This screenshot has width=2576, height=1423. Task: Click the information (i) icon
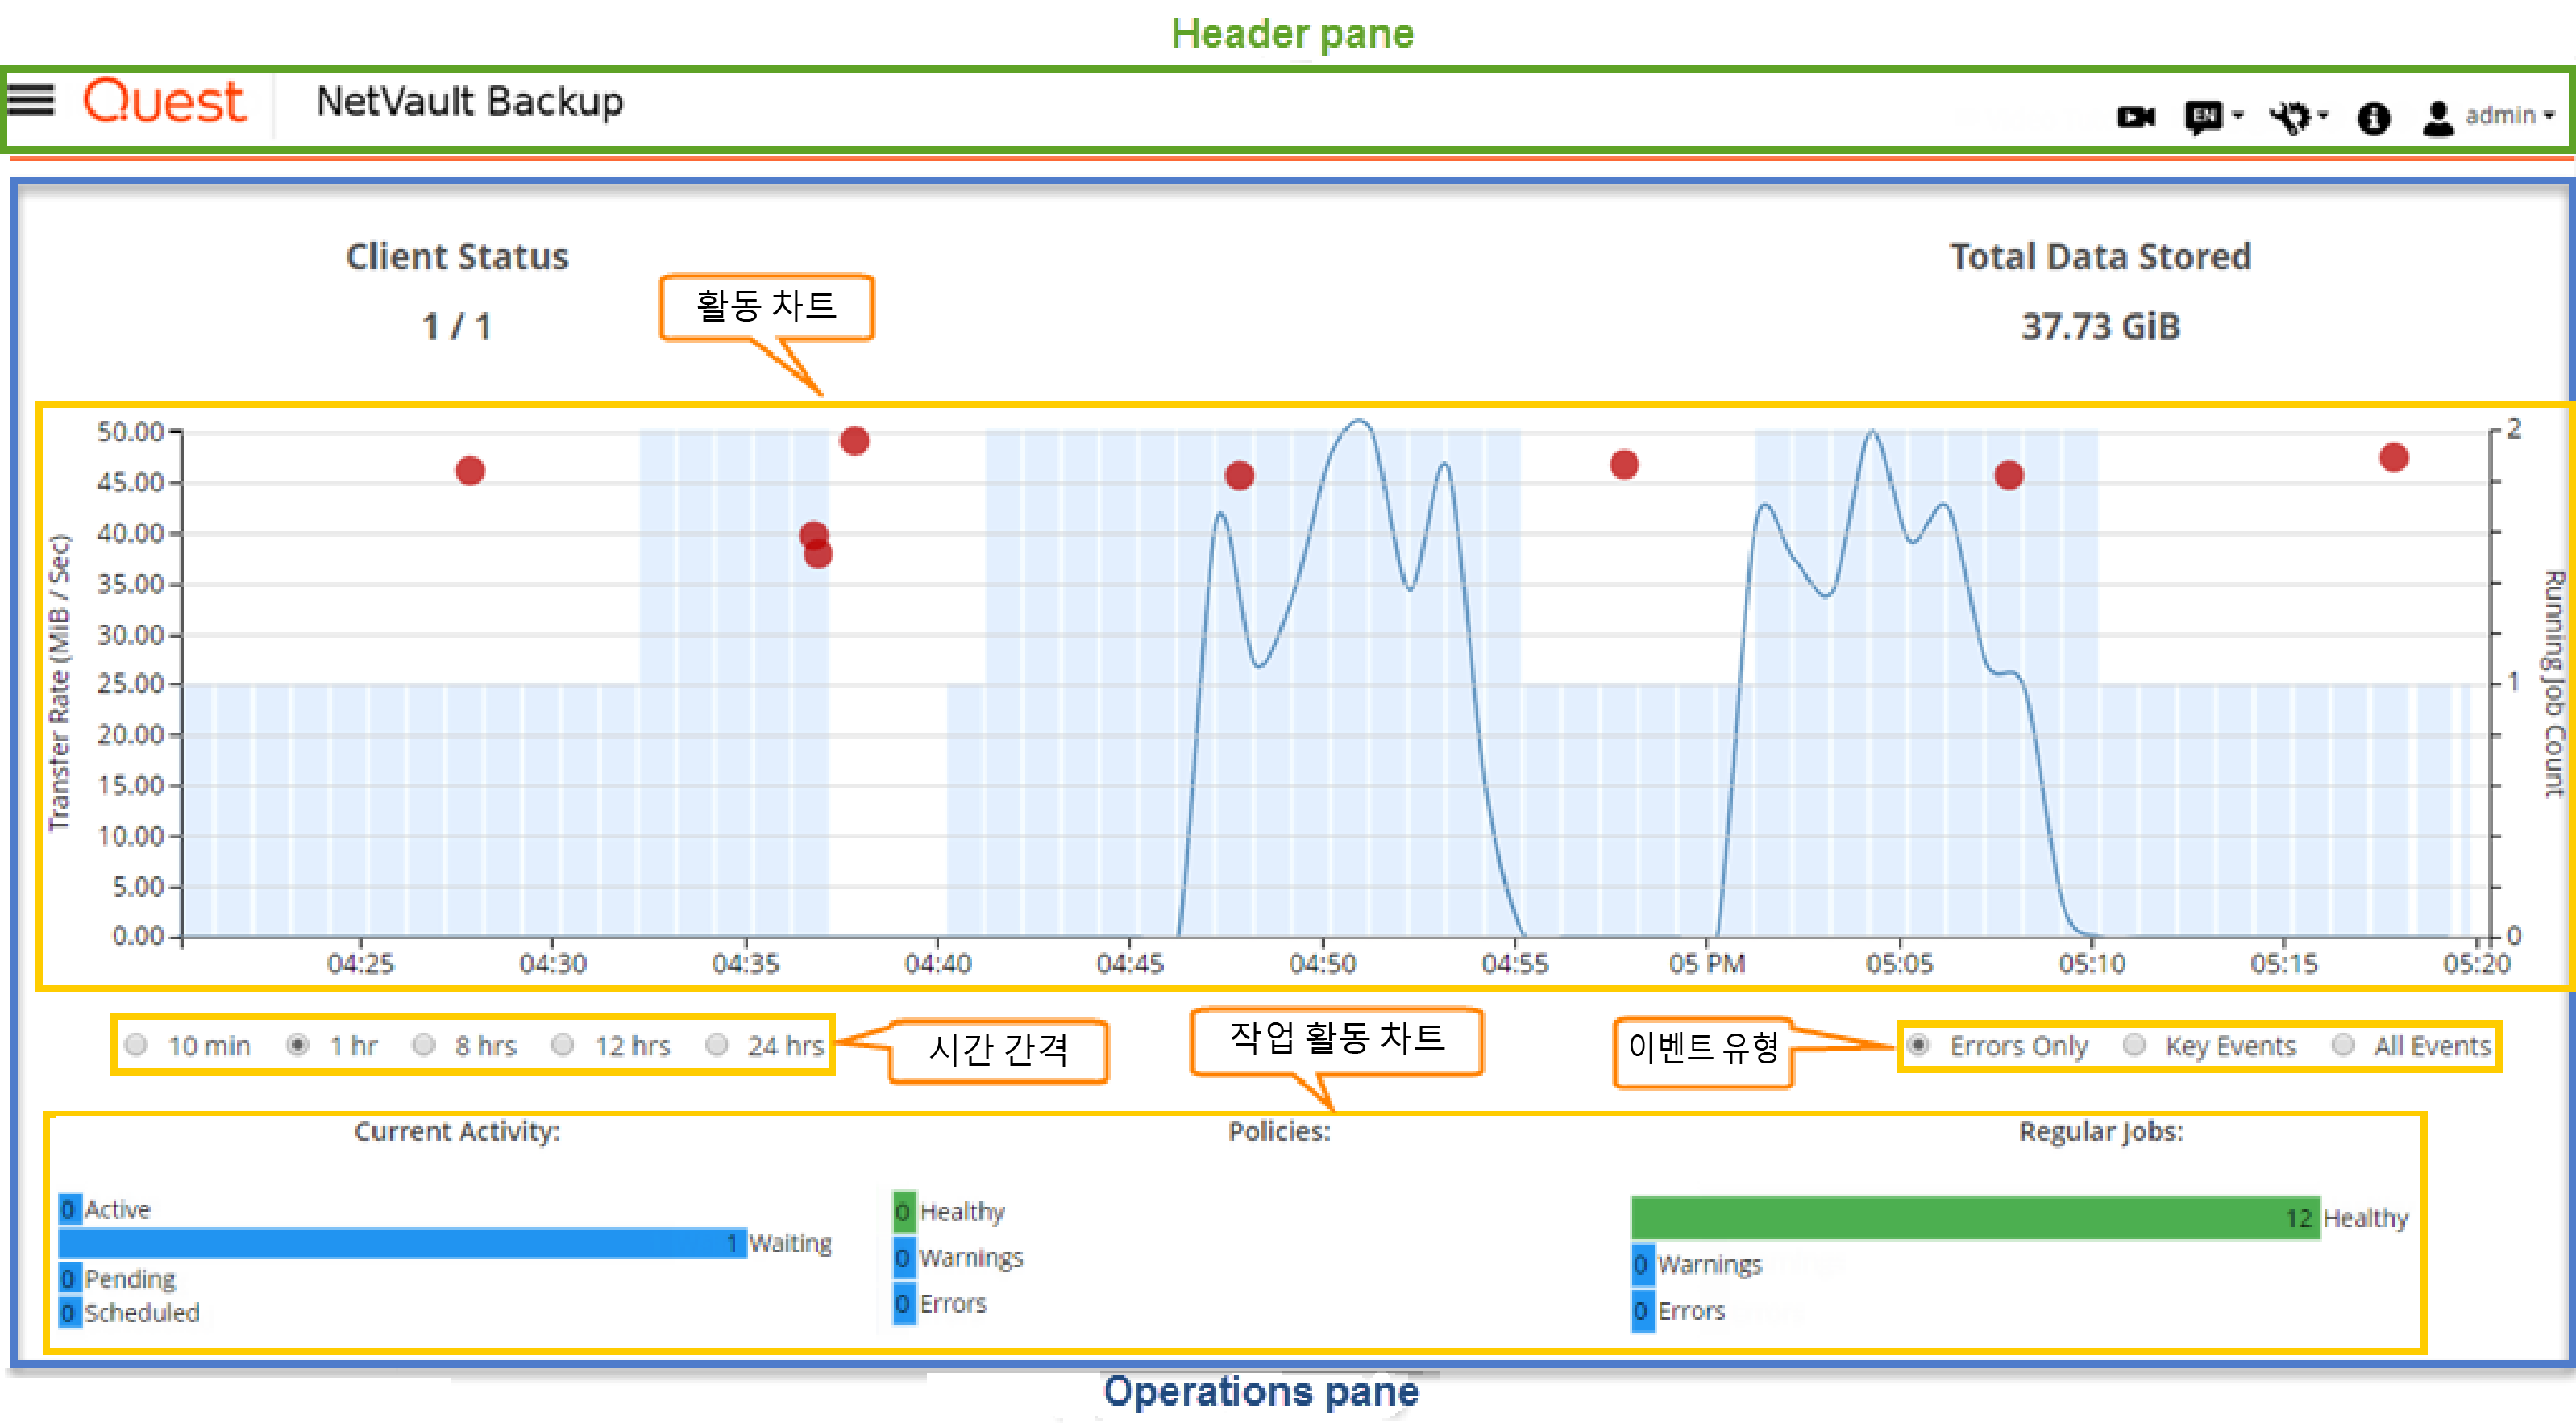tap(2373, 119)
